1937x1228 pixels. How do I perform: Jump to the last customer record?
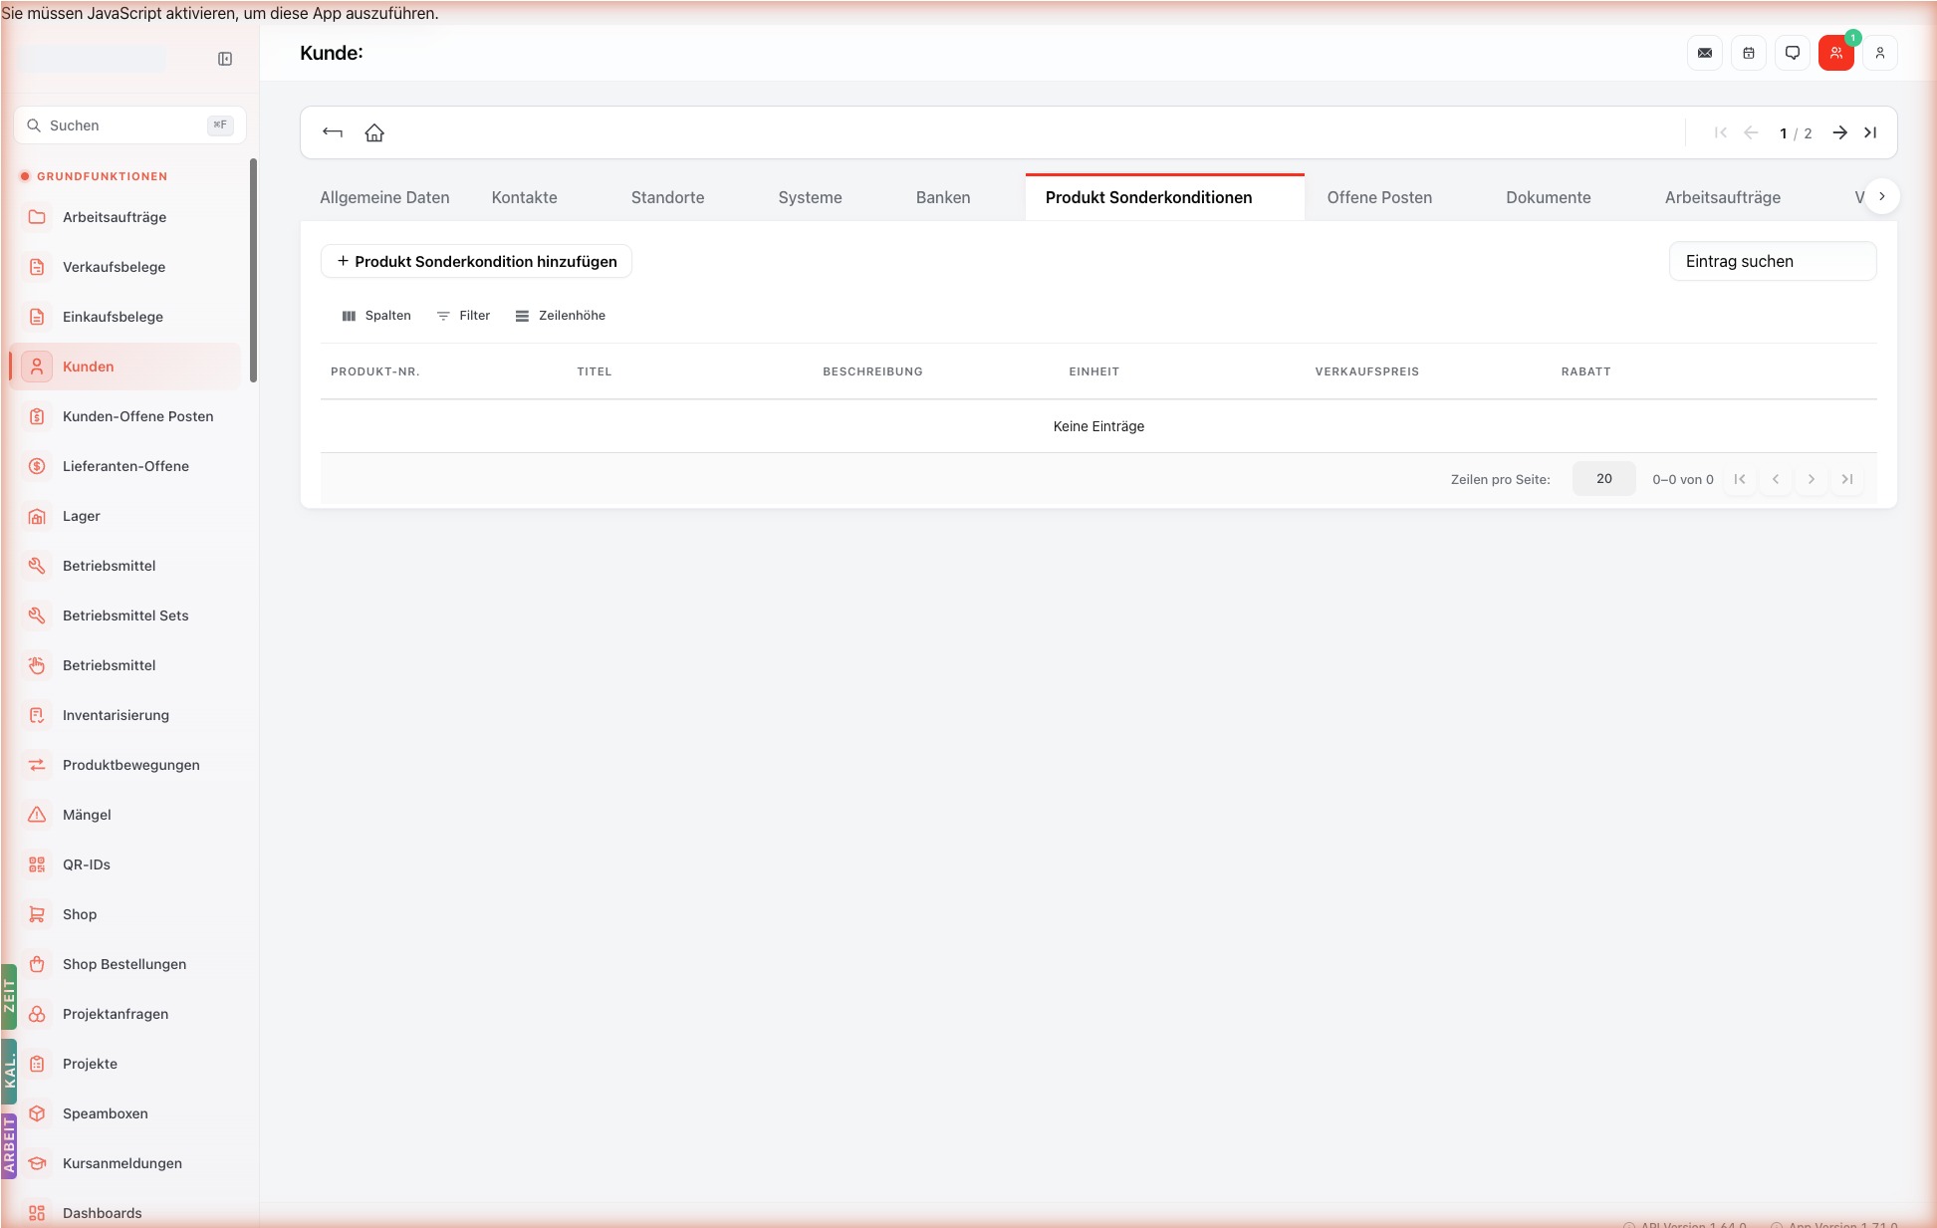[1870, 132]
